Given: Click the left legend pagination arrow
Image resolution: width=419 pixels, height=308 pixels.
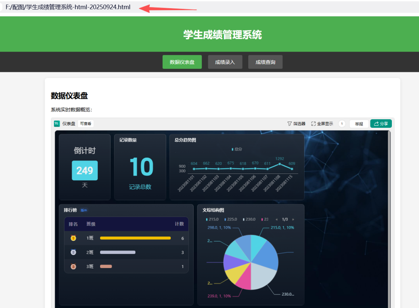Looking at the screenshot, I should click(277, 219).
